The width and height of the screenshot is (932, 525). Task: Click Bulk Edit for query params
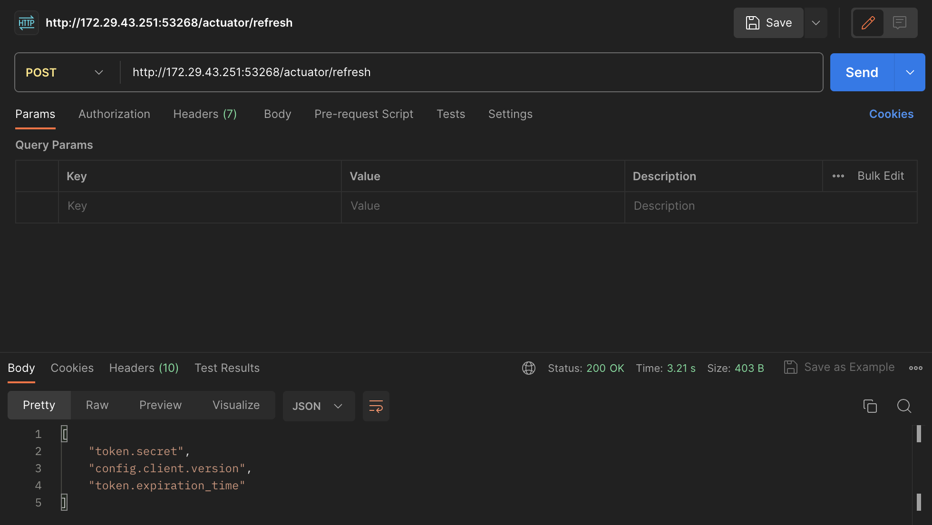(880, 176)
